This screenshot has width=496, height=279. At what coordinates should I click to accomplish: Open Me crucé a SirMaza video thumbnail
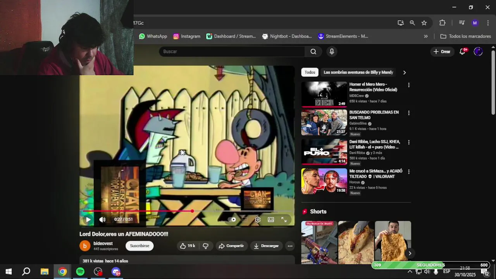pos(324,181)
